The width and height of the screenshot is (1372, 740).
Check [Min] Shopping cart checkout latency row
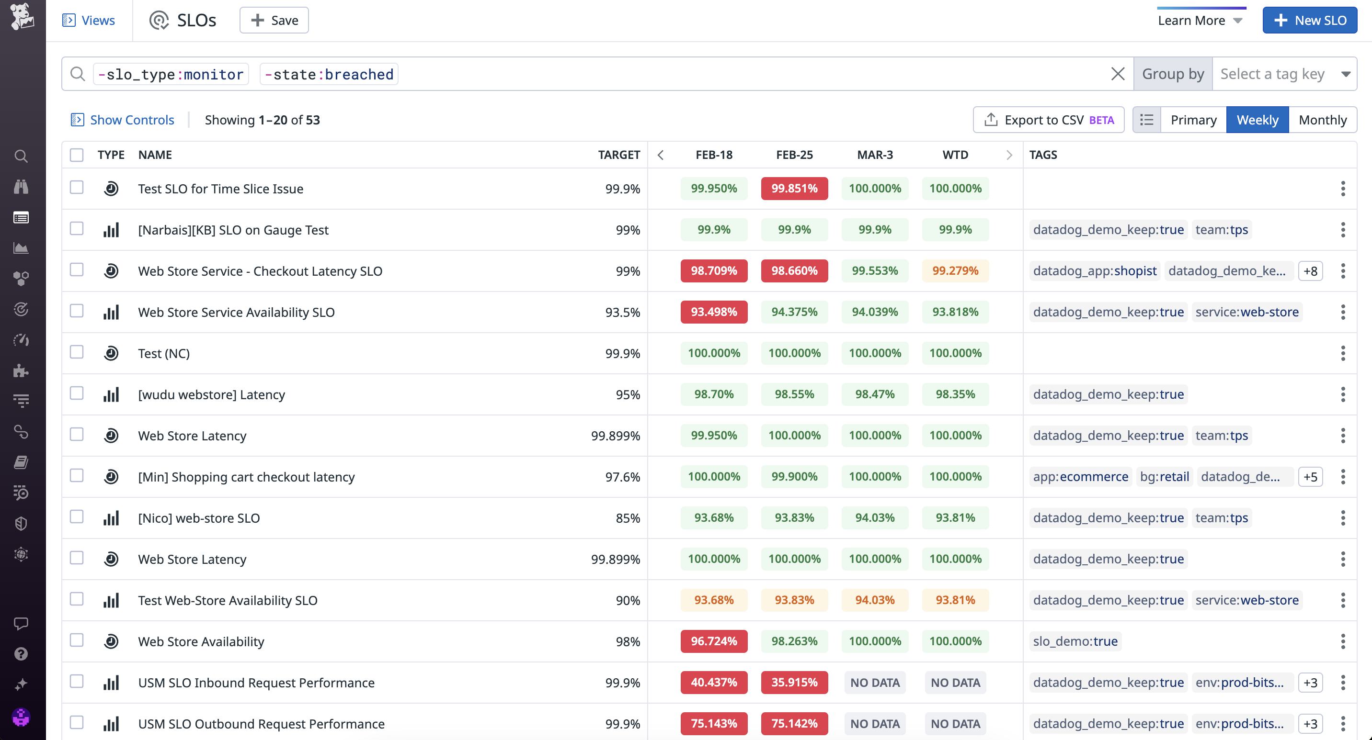pos(77,476)
